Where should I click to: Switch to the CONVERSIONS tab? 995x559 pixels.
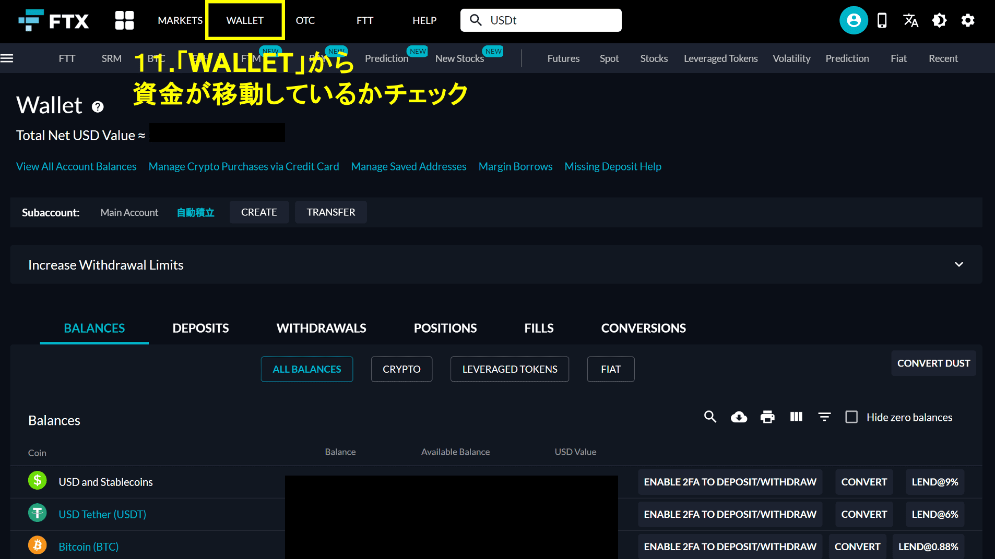point(643,328)
